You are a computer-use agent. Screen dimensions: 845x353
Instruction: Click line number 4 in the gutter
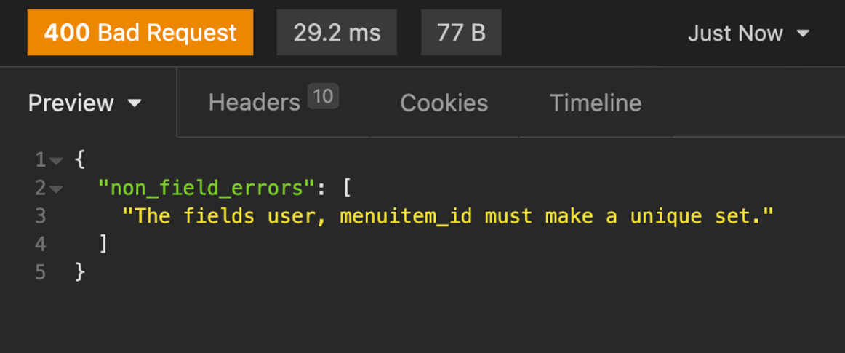click(x=40, y=244)
